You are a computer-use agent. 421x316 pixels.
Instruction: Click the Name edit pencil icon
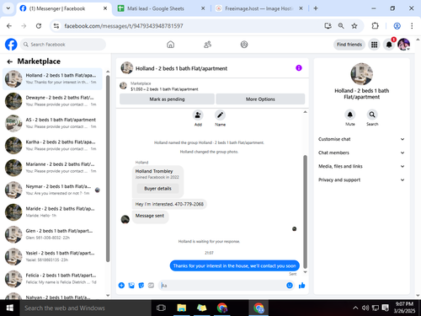220,115
